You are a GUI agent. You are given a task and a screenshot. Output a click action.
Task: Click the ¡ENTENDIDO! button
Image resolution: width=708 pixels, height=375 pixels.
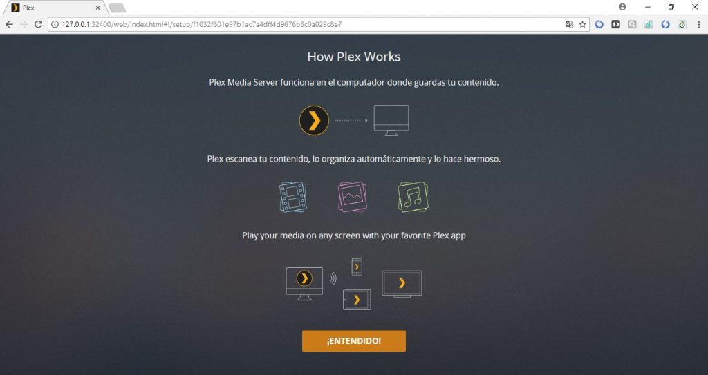[353, 340]
